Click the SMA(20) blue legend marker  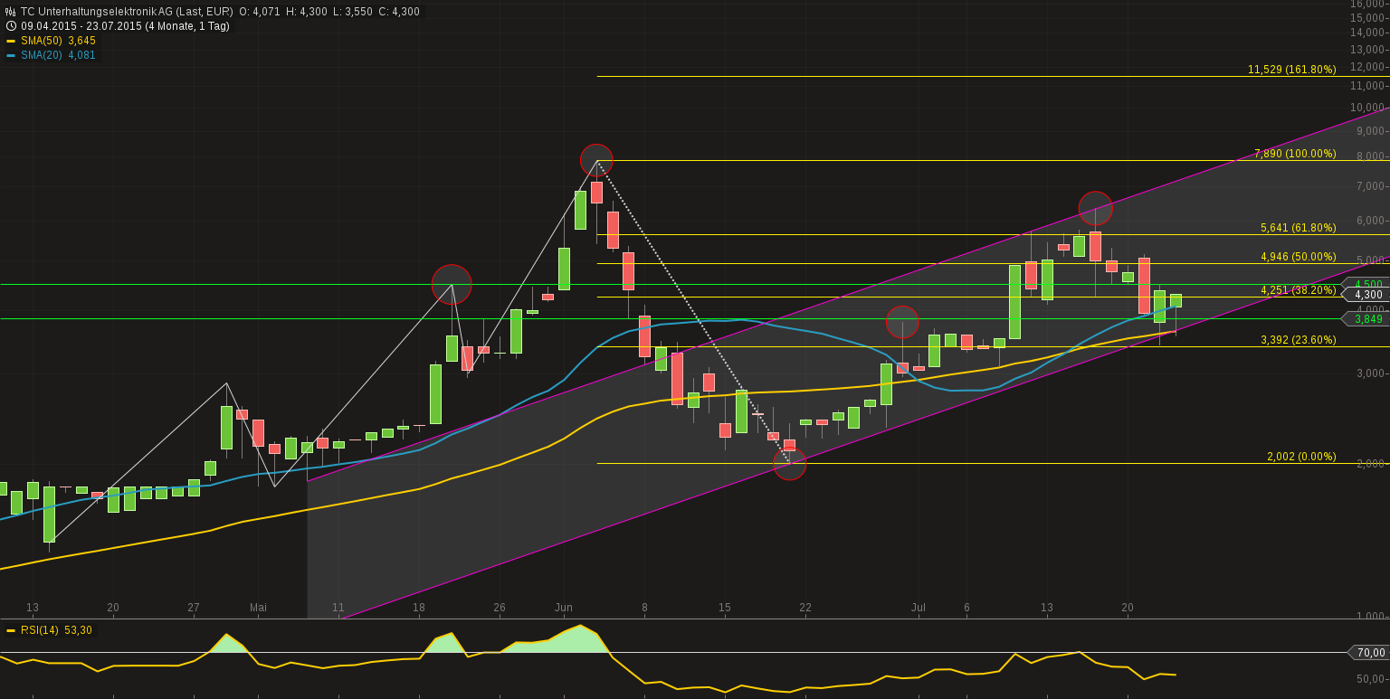[x=11, y=55]
